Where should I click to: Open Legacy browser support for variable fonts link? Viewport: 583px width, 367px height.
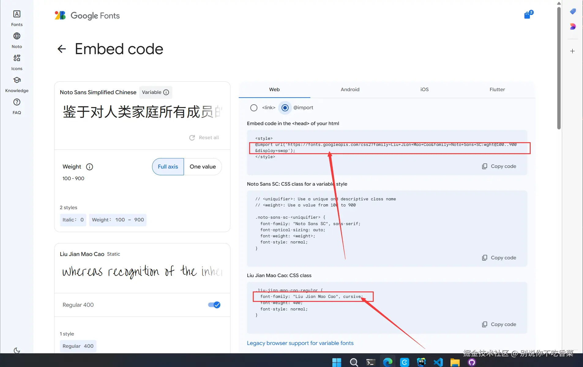[x=300, y=343]
